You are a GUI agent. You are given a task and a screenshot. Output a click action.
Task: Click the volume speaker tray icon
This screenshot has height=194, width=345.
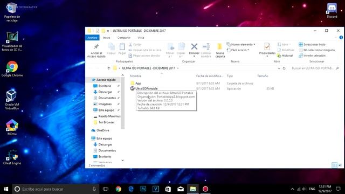point(304,189)
